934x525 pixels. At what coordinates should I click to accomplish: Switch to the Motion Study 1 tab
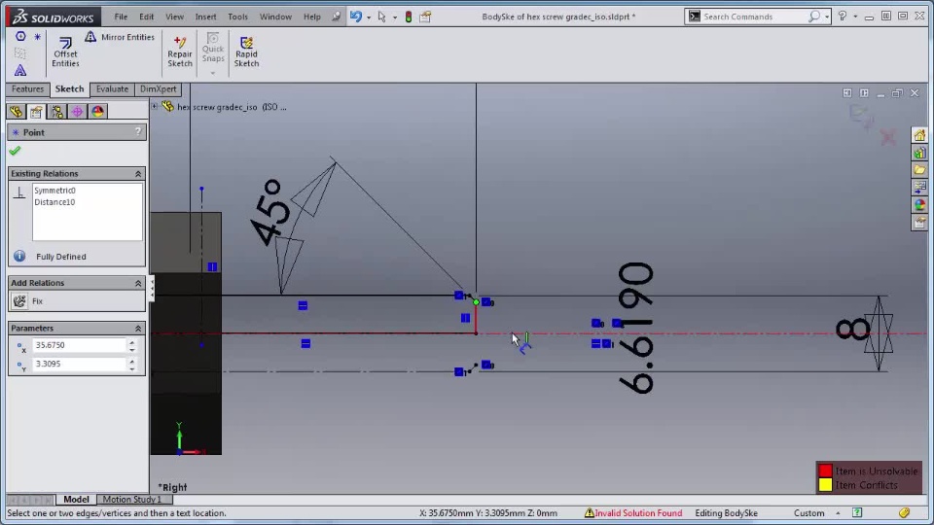click(x=131, y=500)
